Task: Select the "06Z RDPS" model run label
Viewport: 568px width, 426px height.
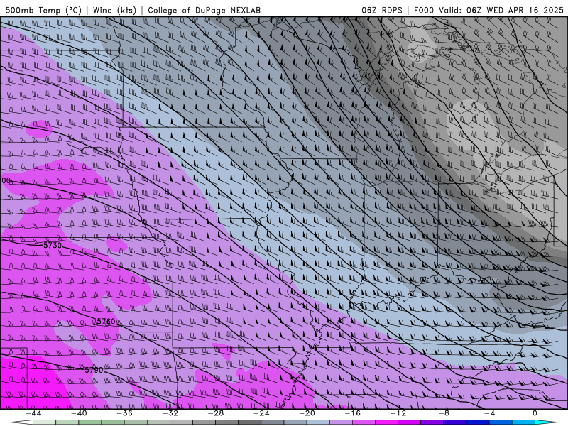Action: [382, 10]
